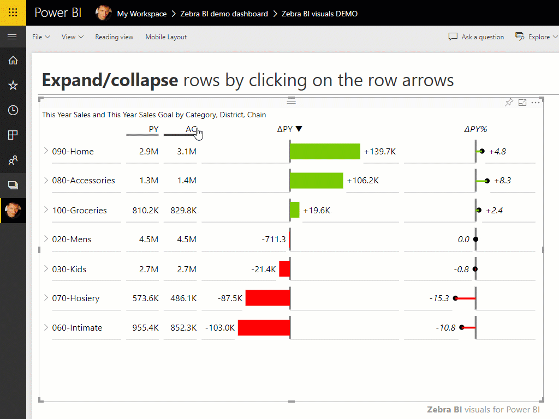This screenshot has height=419, width=559.
Task: Open the visual in focus mode
Action: (522, 102)
